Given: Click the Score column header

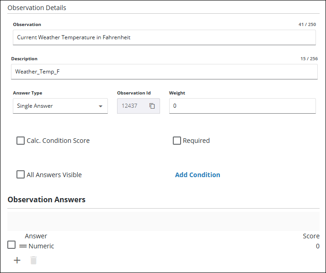Looking at the screenshot, I should coord(311,236).
